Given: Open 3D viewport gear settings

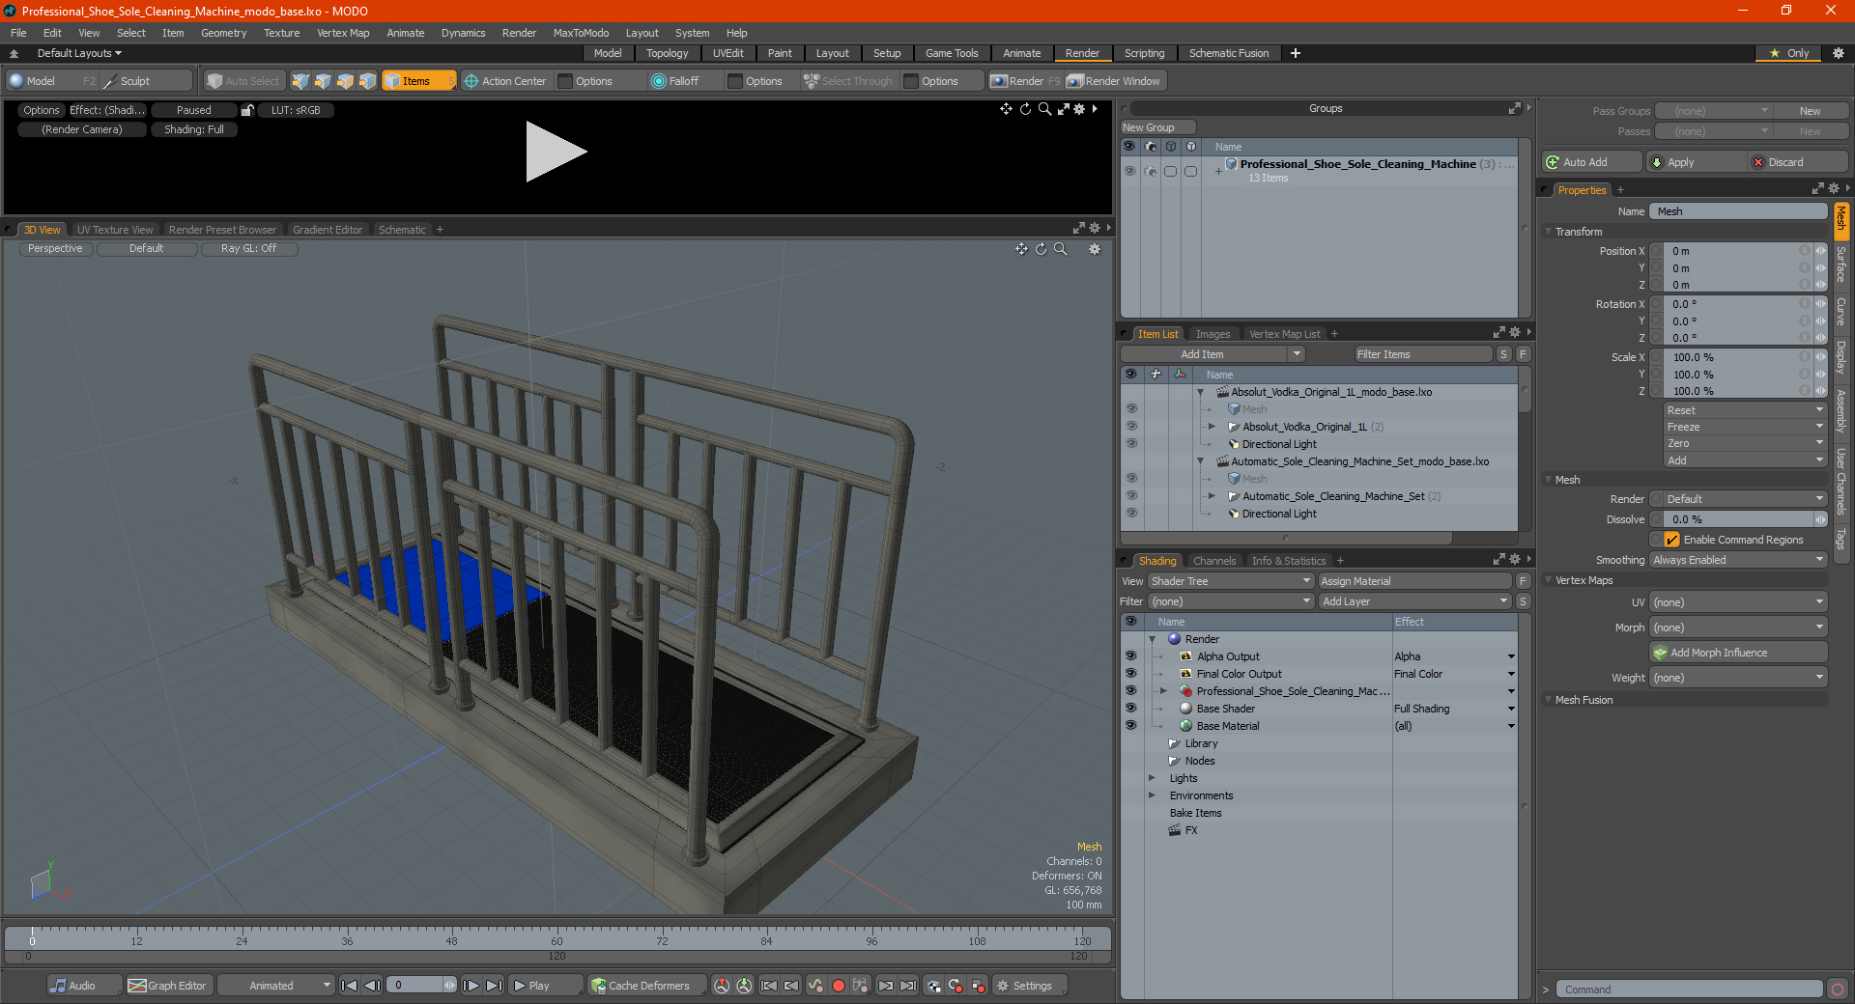Looking at the screenshot, I should point(1095,249).
